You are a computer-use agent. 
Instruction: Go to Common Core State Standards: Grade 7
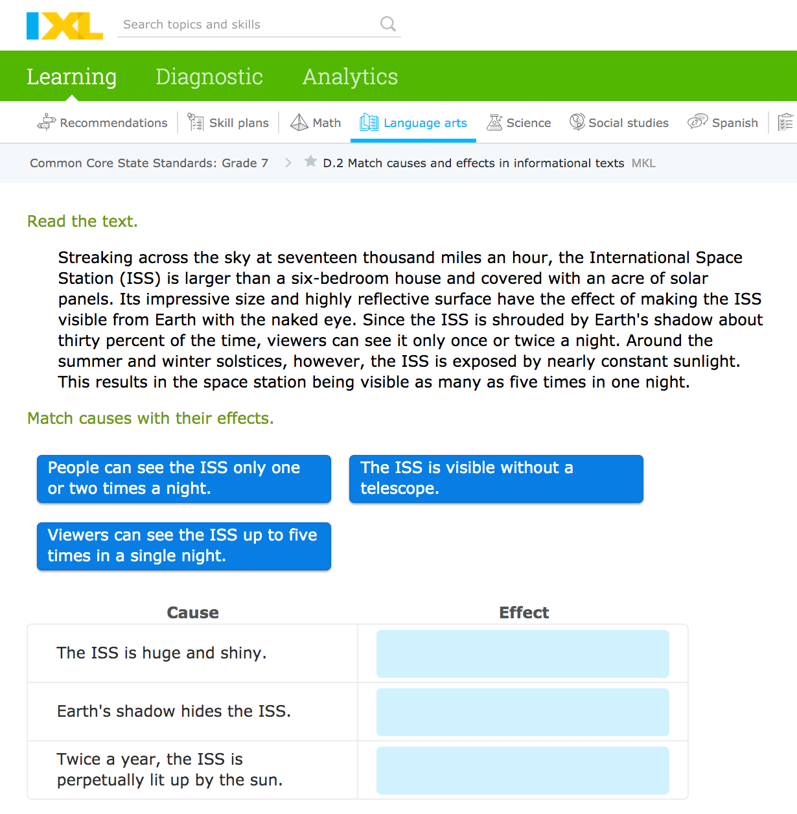pos(148,163)
